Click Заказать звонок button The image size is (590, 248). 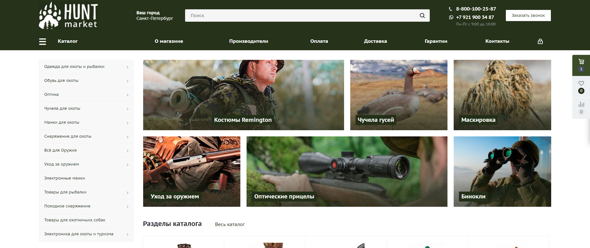[x=528, y=15]
